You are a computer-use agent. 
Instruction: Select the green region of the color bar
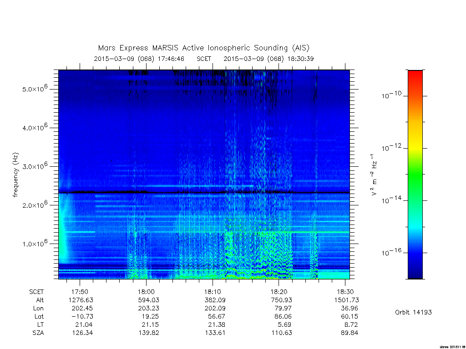[415, 175]
